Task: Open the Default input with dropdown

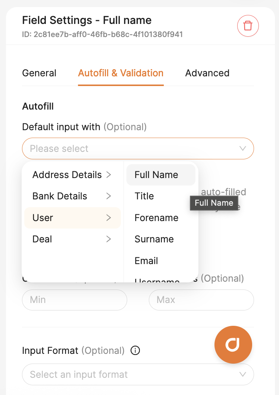Action: pos(138,148)
